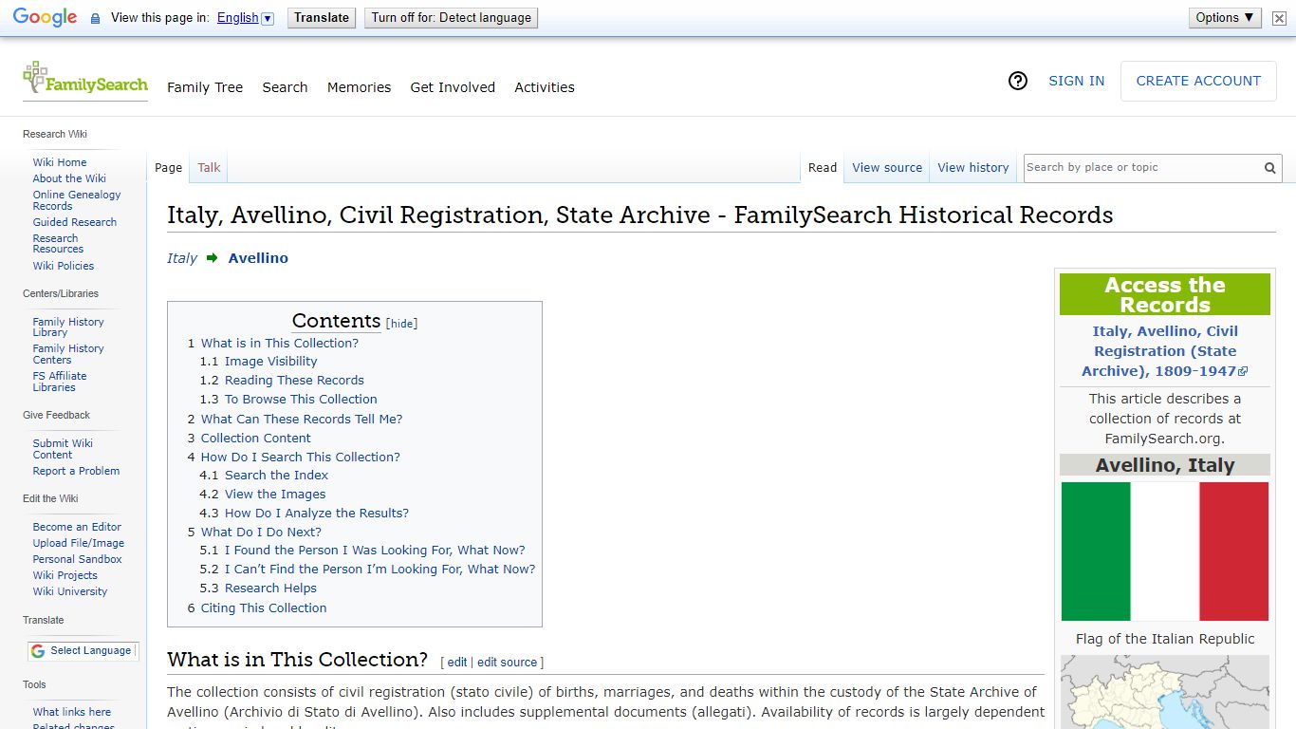This screenshot has height=729, width=1296.
Task: Hide the Contents table
Action: [402, 324]
